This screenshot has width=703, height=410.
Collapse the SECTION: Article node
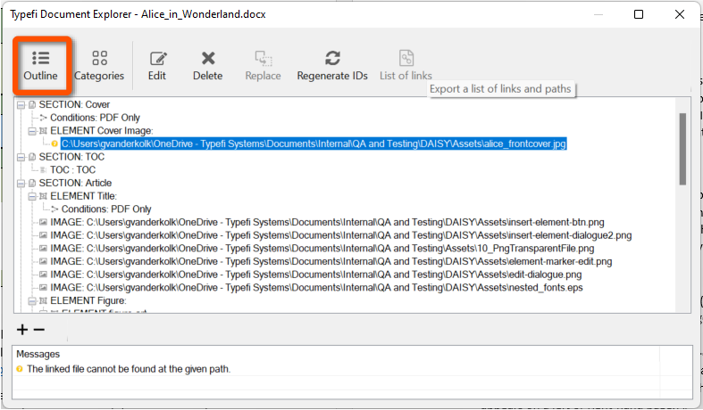(x=21, y=184)
